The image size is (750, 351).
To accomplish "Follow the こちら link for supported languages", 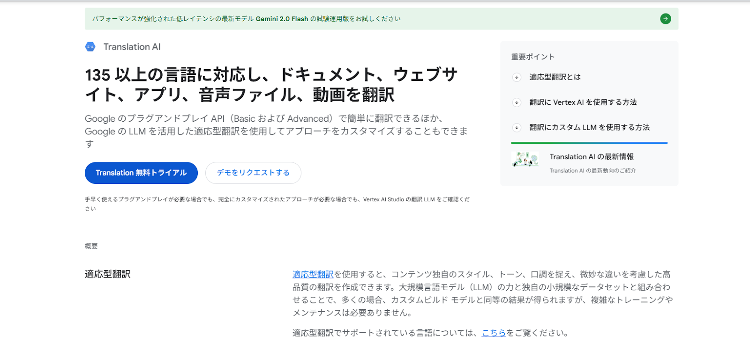I will tap(494, 333).
